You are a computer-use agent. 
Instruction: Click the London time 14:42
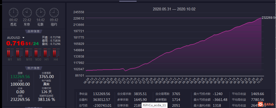tap(41, 20)
